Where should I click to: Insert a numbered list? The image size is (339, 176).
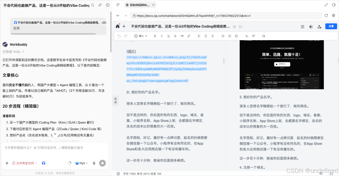tap(229, 36)
